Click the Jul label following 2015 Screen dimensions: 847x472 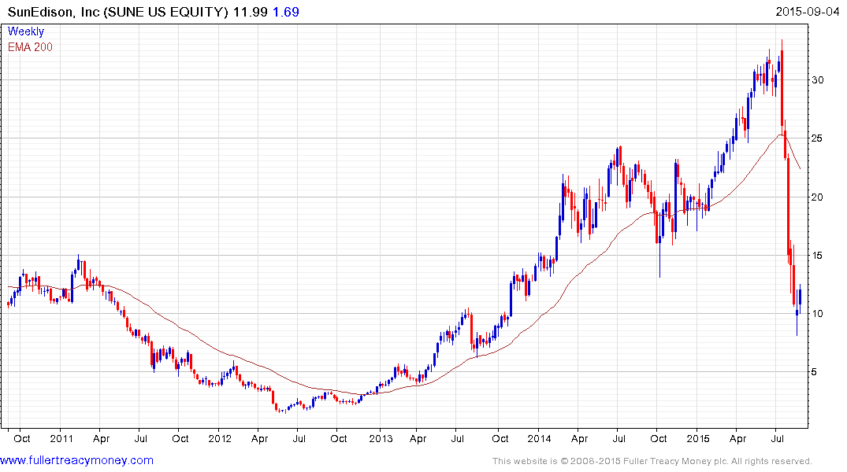pos(778,438)
